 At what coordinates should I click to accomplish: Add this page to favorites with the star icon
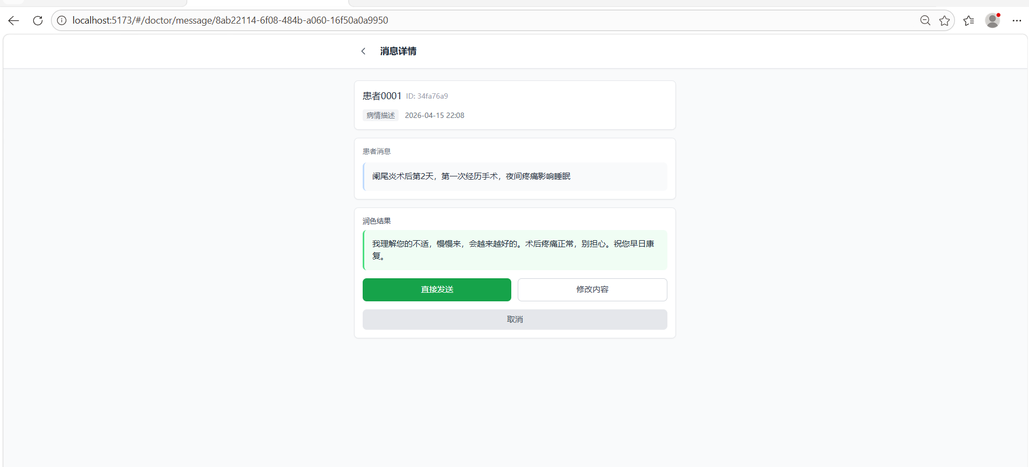[944, 20]
